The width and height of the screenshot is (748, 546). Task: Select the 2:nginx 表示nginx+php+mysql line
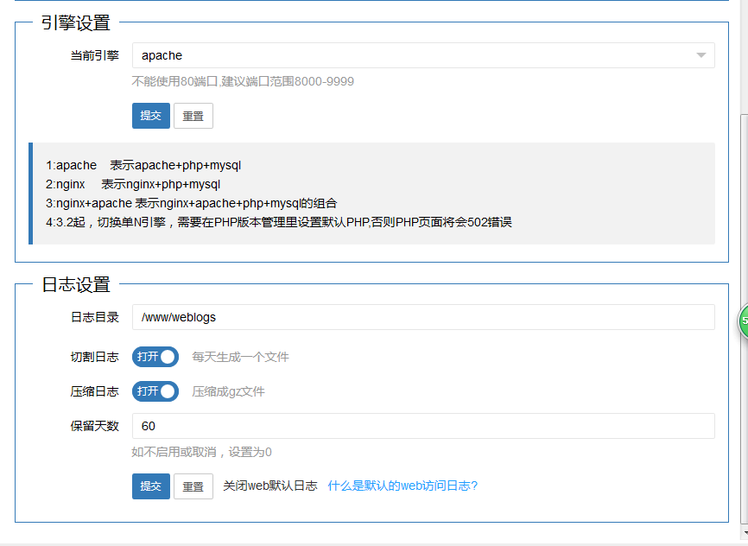(133, 184)
